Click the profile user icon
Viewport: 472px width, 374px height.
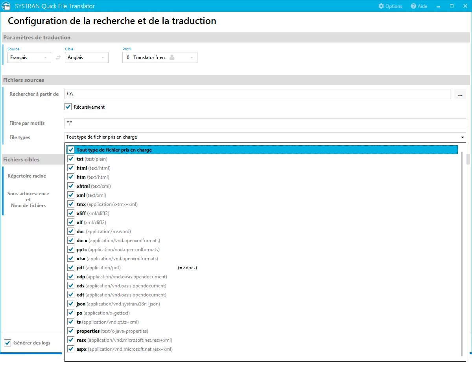pos(172,57)
